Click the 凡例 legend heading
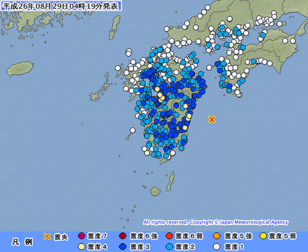The image size is (308, 252). 22,242
